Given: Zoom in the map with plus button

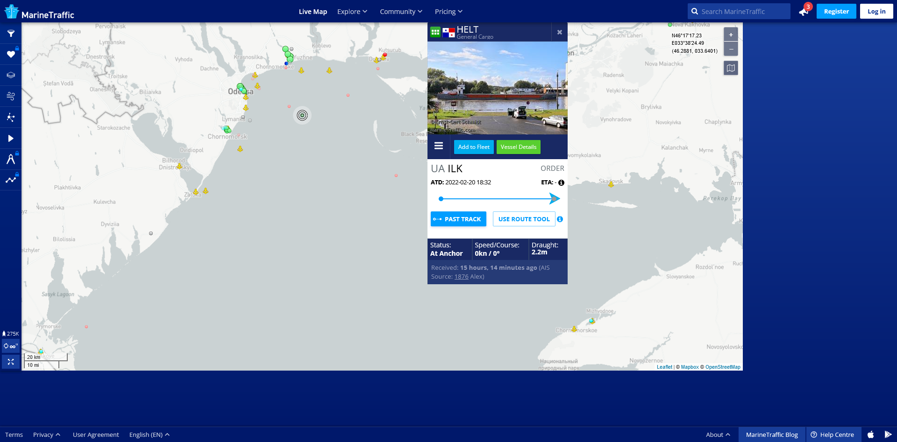Looking at the screenshot, I should pos(731,35).
